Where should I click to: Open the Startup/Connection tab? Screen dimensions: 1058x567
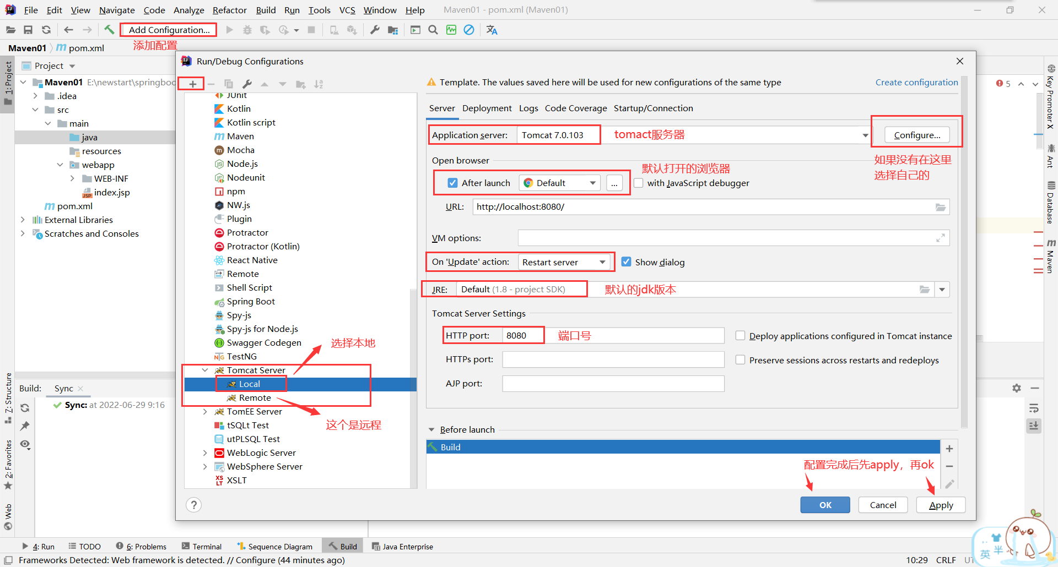pyautogui.click(x=654, y=108)
